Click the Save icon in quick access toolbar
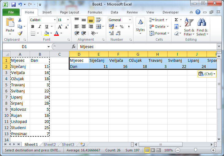The height and width of the screenshot is (156, 224). pyautogui.click(x=14, y=5)
